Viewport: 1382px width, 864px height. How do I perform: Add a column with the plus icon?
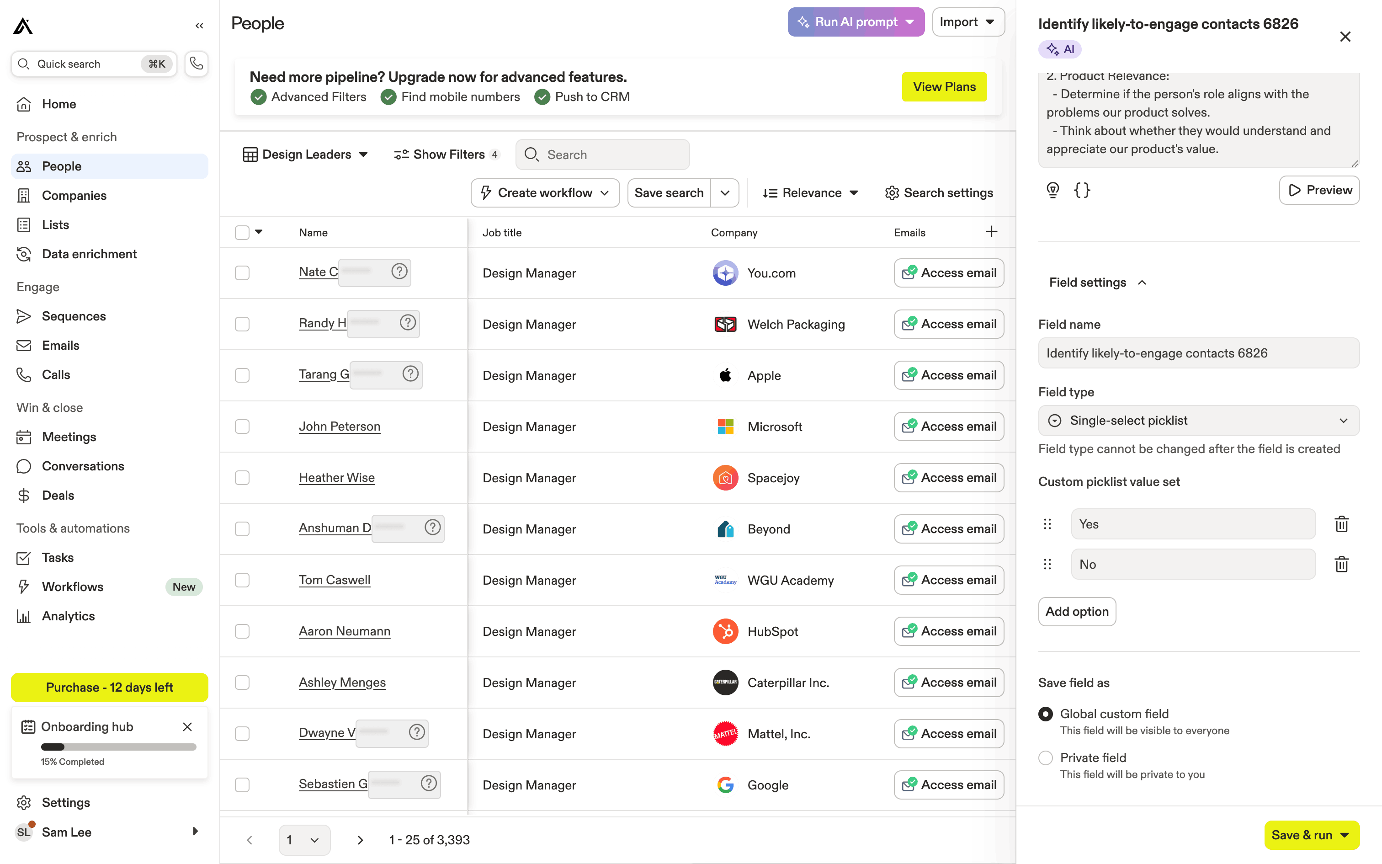point(991,231)
